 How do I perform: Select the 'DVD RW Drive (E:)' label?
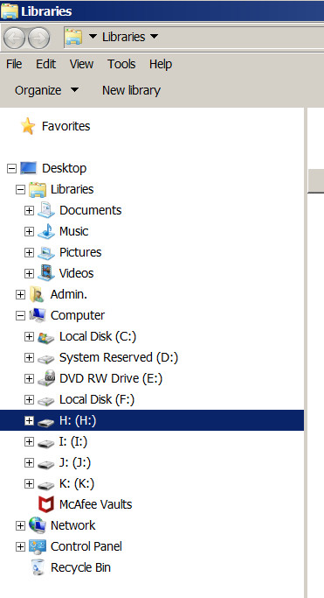(111, 379)
